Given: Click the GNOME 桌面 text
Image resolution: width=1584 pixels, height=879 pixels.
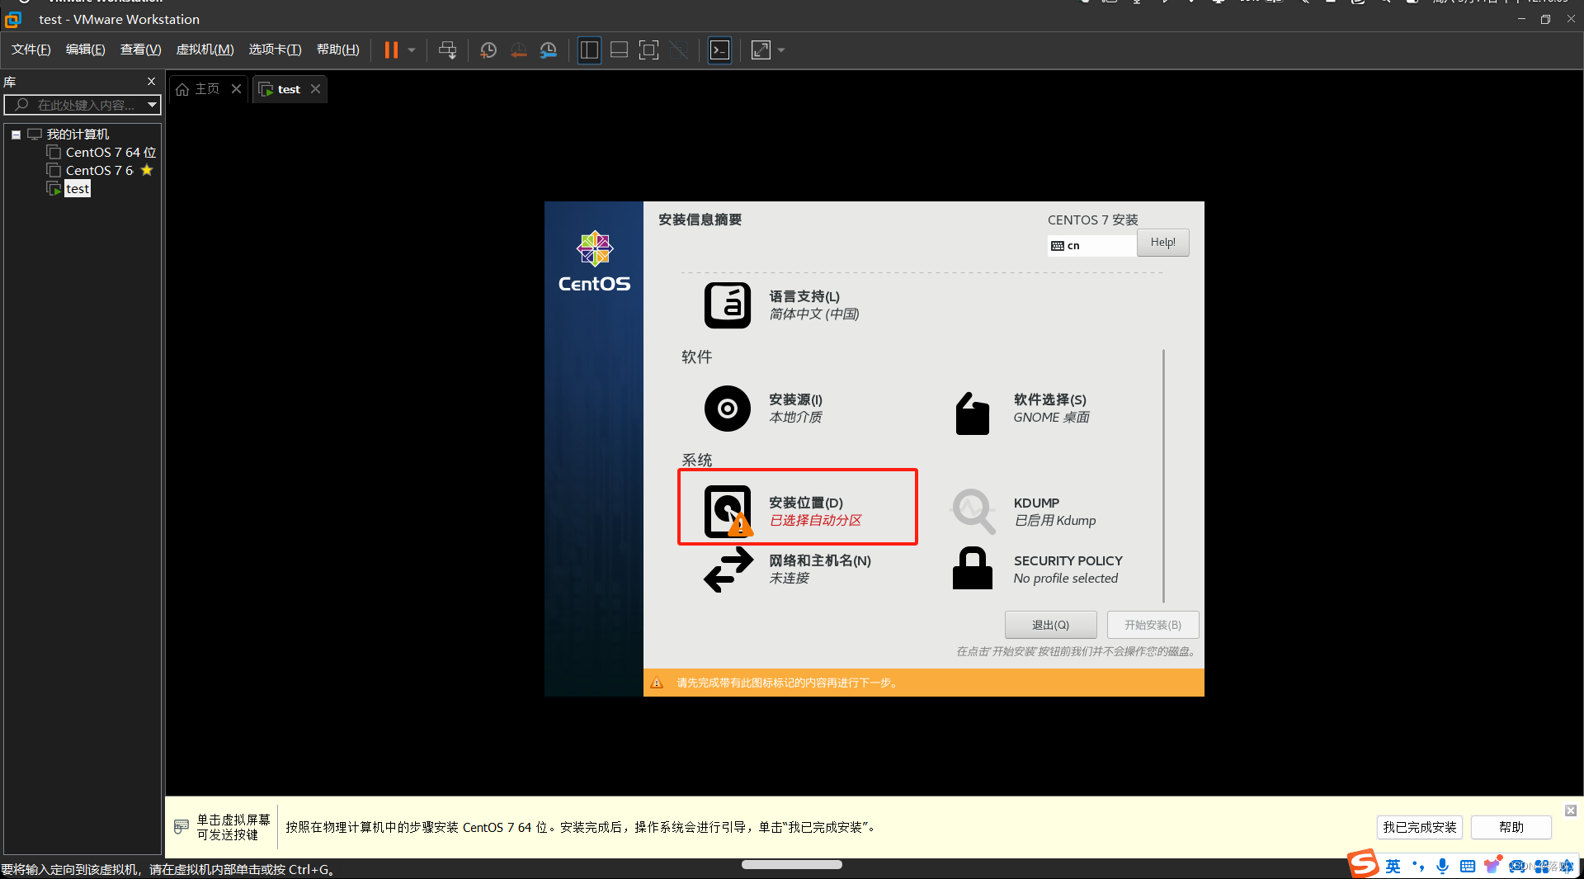Looking at the screenshot, I should click(1051, 418).
